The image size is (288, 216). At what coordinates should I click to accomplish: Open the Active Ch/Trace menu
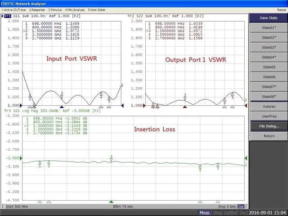[14, 10]
